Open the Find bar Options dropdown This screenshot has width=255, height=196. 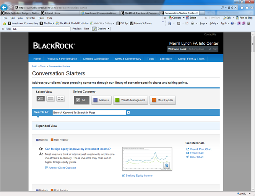click(x=103, y=29)
